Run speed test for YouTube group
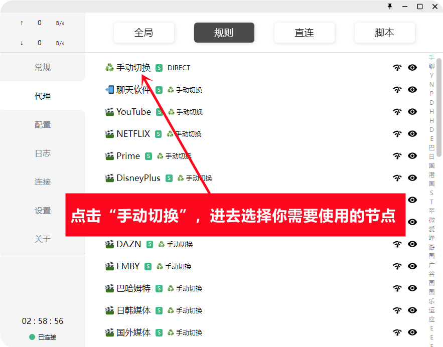Viewport: 443px width, 347px height. tap(397, 112)
